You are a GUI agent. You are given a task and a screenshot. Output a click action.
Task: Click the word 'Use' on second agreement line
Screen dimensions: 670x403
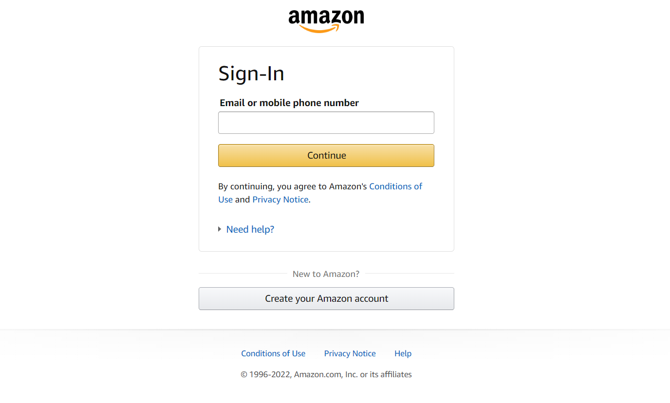(225, 200)
